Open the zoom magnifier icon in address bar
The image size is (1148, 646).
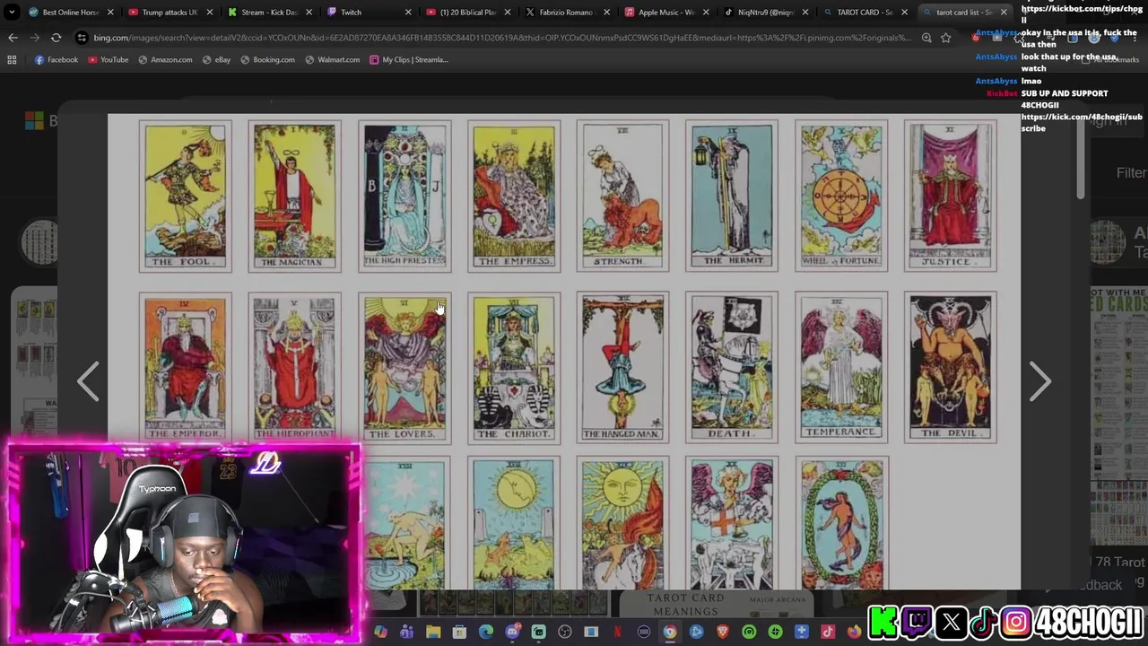(x=926, y=38)
